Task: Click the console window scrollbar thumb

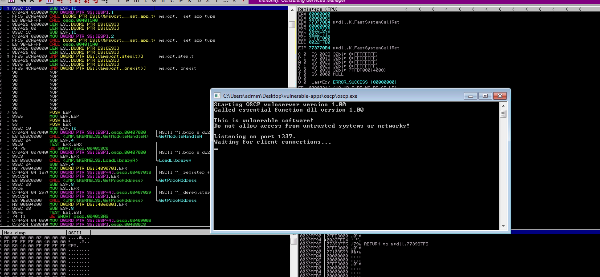Action: 503,114
